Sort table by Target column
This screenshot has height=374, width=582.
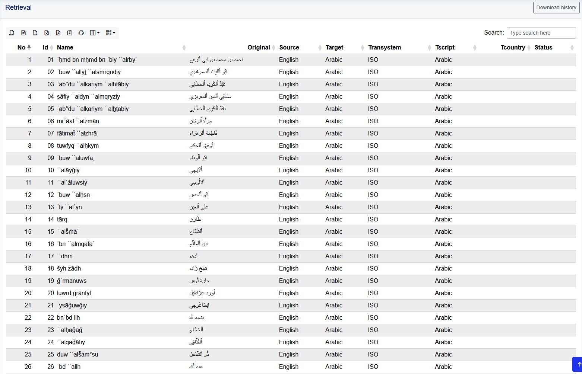coord(345,47)
